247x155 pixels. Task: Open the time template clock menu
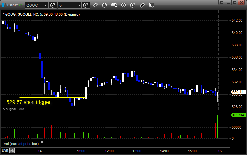(x=86, y=5)
